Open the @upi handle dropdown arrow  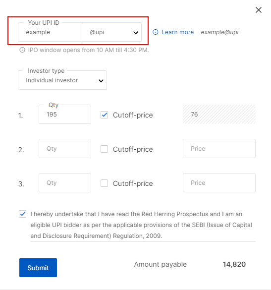136,33
